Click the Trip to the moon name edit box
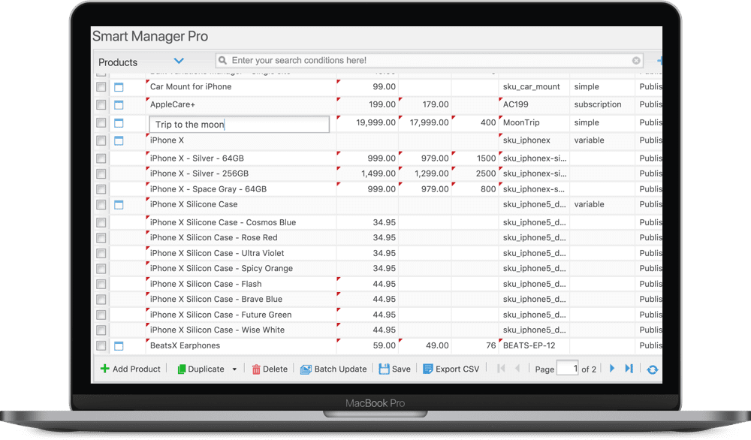Viewport: 751px width, 440px height. point(240,125)
